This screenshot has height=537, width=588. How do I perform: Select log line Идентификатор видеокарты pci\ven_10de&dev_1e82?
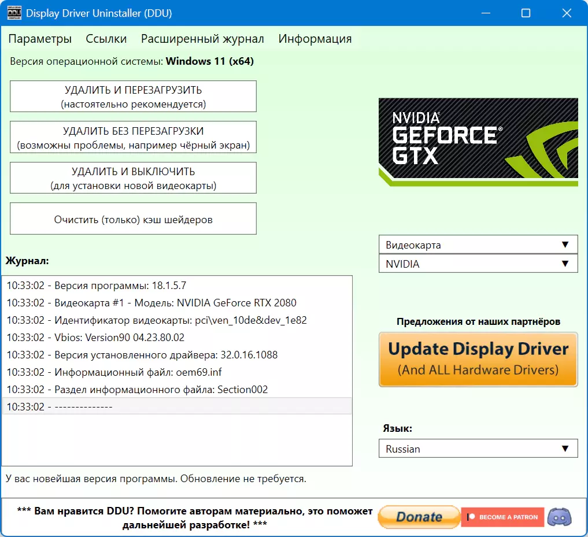pos(177,320)
